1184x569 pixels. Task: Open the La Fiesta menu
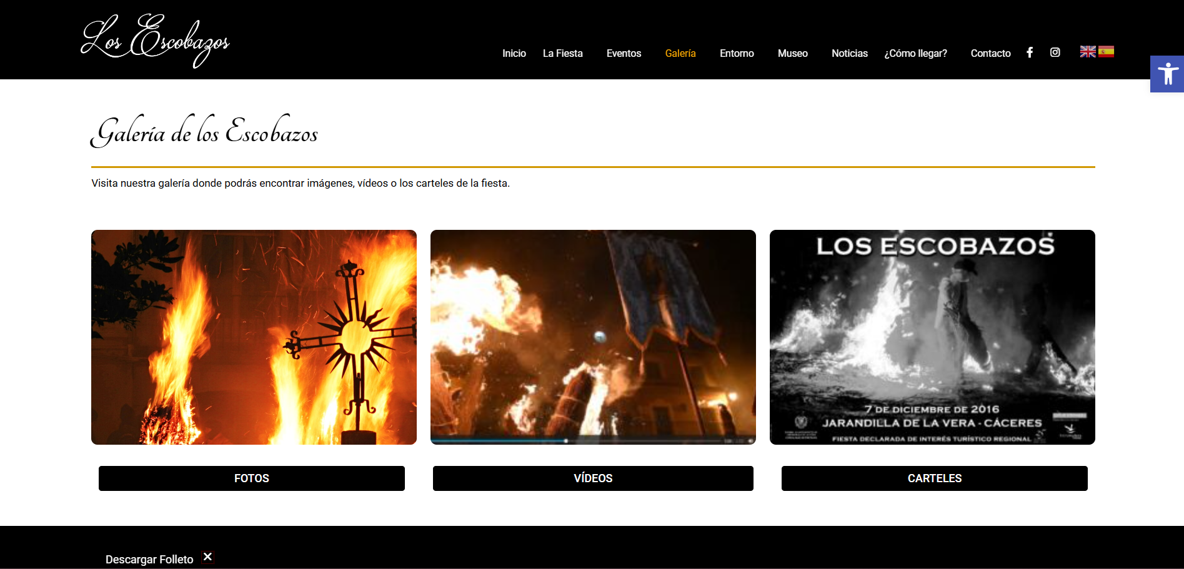point(562,54)
